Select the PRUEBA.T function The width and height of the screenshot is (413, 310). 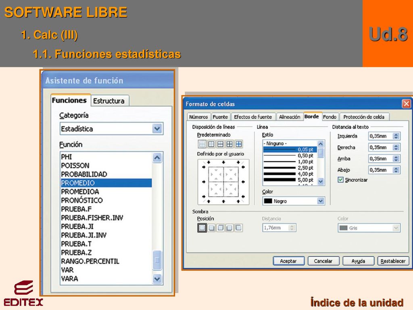(x=106, y=244)
